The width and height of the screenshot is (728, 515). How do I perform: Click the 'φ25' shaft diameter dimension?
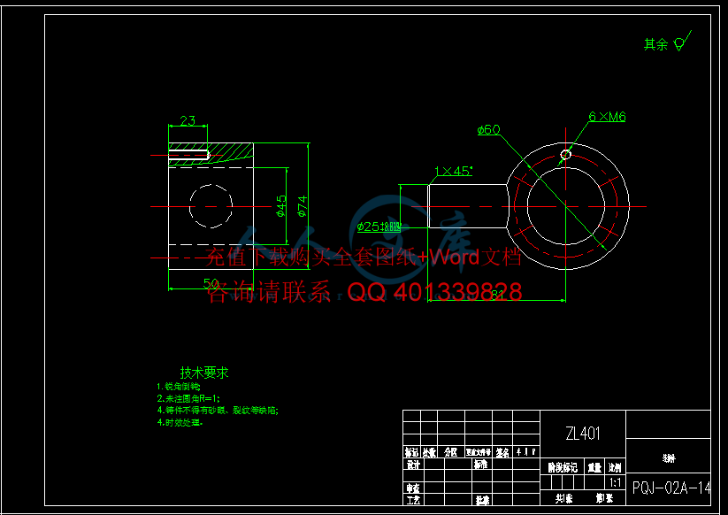pos(379,227)
